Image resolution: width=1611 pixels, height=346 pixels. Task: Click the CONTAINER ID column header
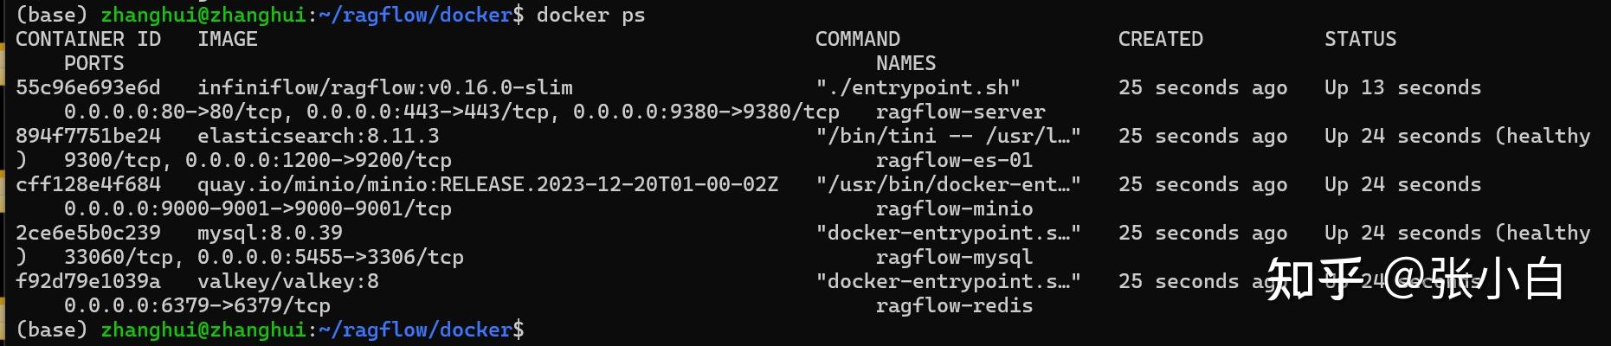tap(88, 39)
